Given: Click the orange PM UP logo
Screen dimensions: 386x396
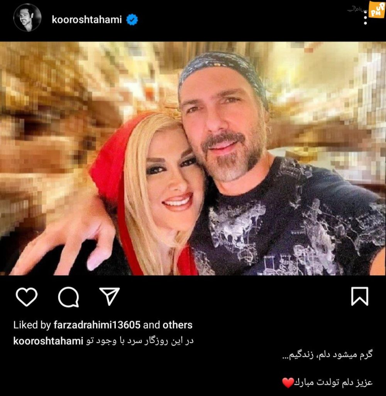Looking at the screenshot, I should pyautogui.click(x=377, y=9).
